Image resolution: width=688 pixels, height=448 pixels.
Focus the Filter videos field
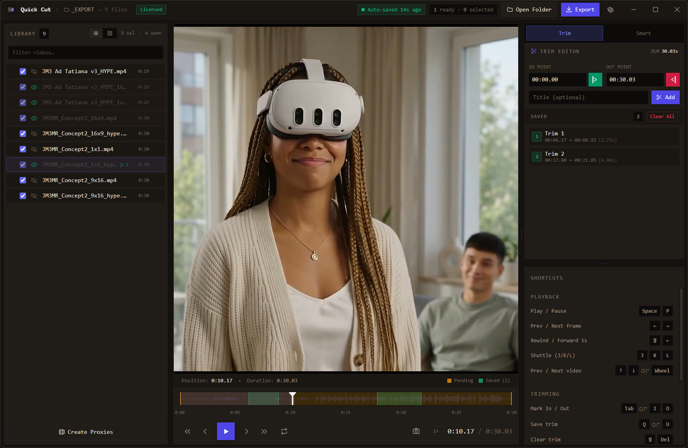86,52
